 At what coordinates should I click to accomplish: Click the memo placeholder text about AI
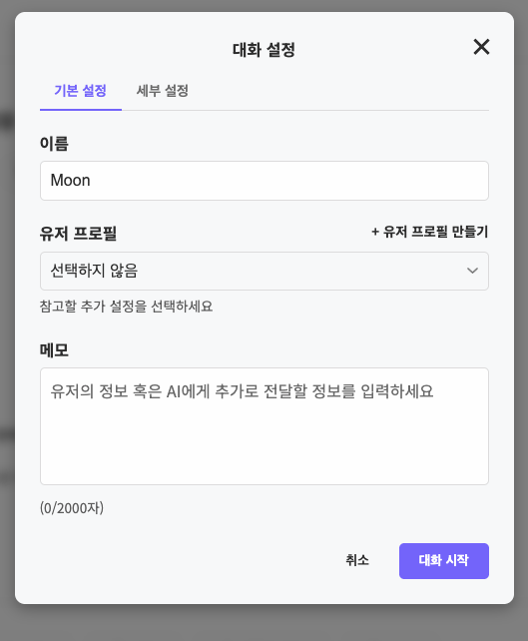pos(242,391)
